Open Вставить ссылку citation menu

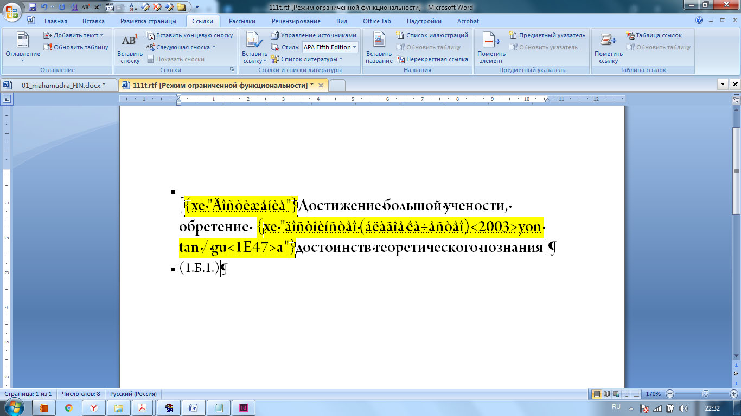coord(254,47)
